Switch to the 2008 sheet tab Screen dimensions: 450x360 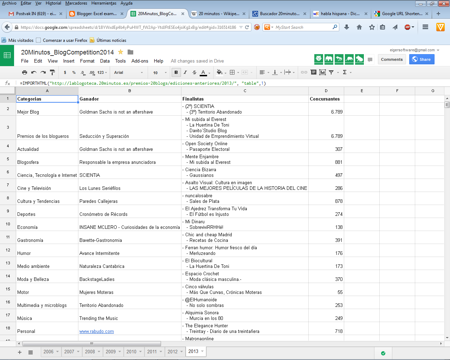(x=92, y=352)
